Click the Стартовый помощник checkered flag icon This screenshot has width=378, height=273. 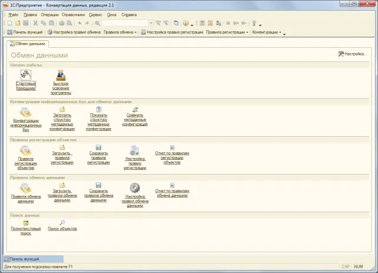[x=26, y=75]
